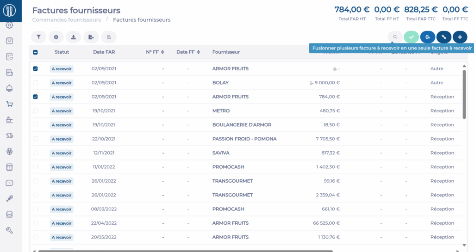The height and width of the screenshot is (252, 474).
Task: Add a new invoice with the plus button
Action: (460, 37)
